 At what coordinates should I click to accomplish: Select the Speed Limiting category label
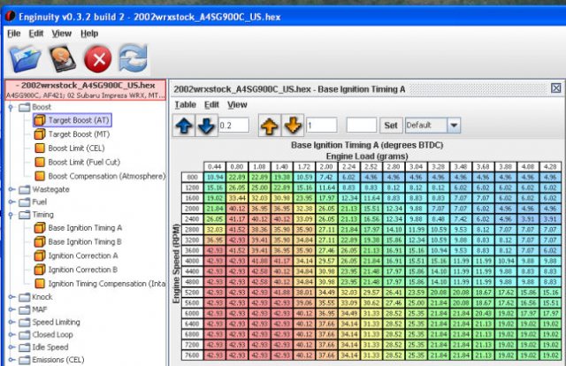click(56, 323)
